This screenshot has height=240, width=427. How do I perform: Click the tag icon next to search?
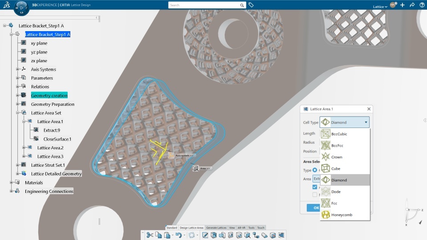click(251, 5)
